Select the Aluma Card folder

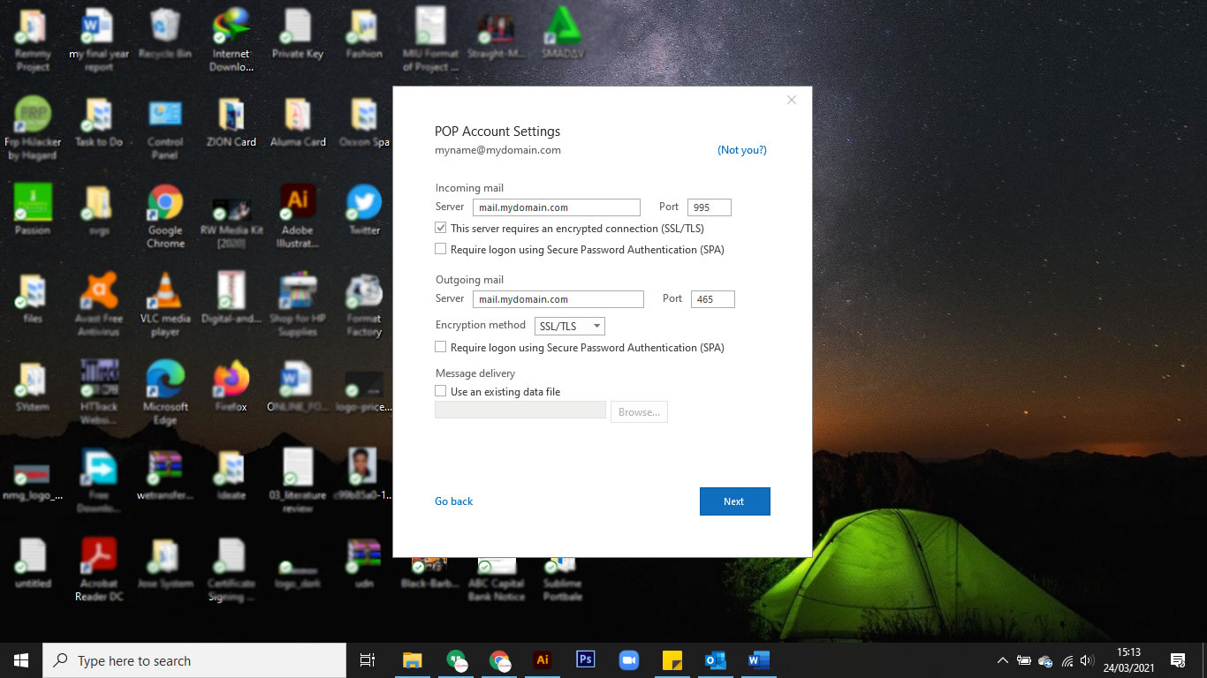298,122
